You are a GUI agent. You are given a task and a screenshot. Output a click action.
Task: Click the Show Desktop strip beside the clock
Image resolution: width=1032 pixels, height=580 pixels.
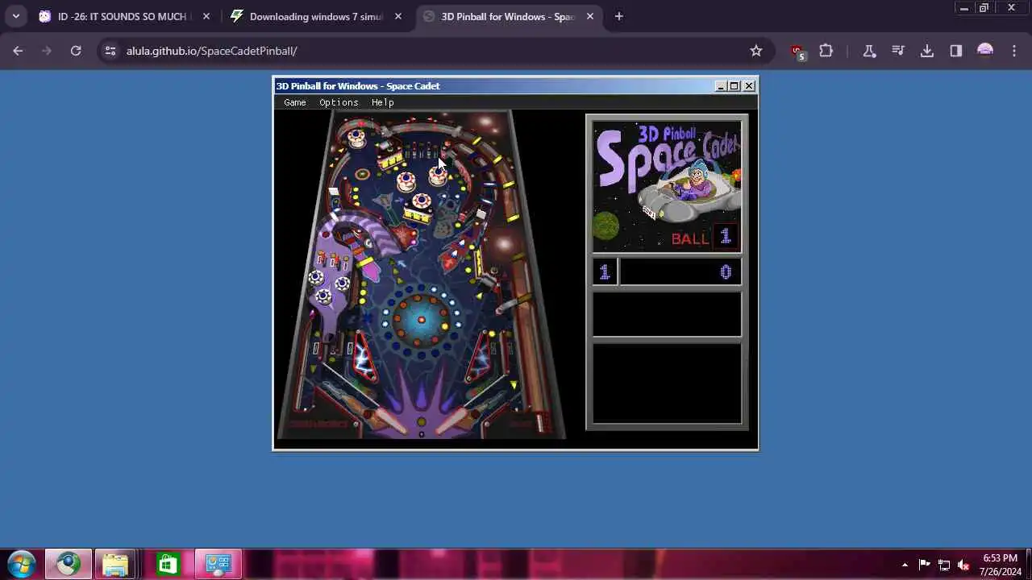click(x=1028, y=564)
